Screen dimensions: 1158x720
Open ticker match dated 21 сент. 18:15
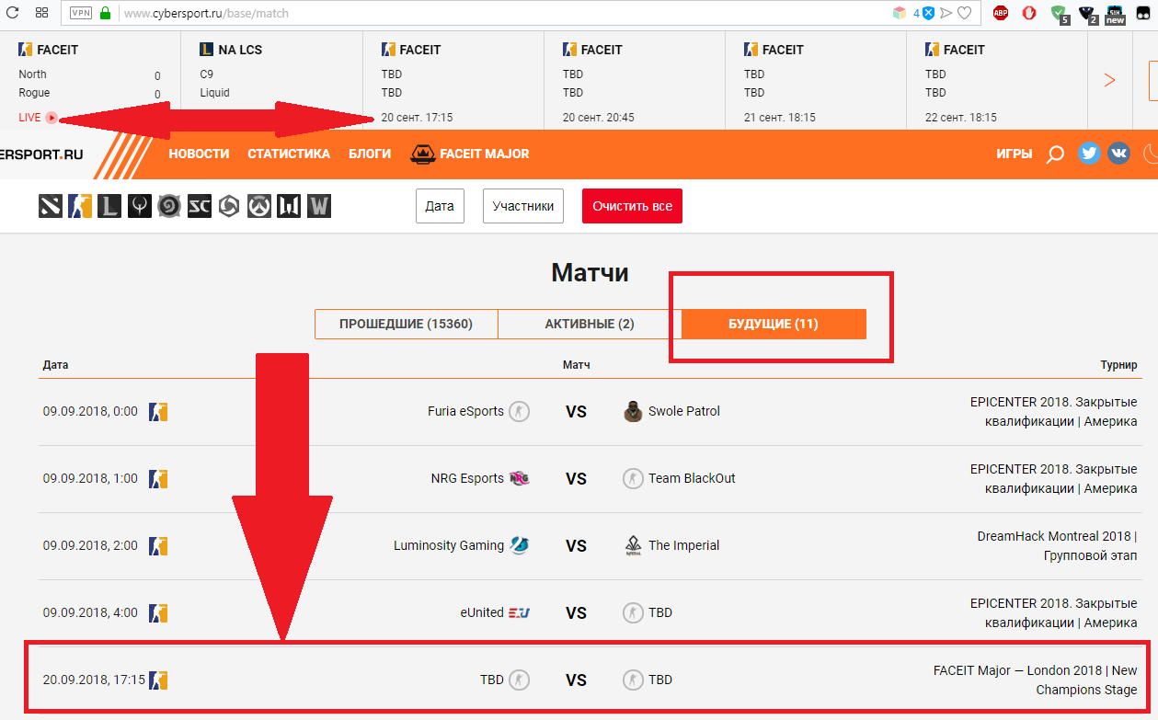tap(815, 81)
